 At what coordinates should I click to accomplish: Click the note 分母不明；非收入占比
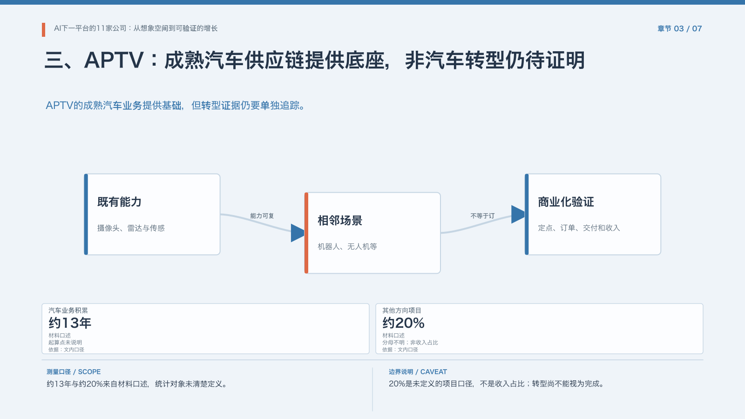point(410,343)
